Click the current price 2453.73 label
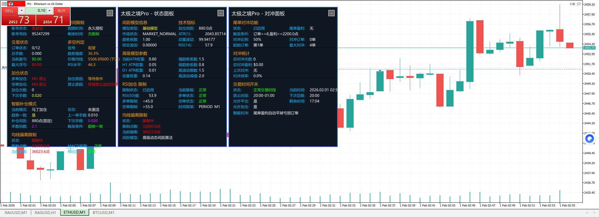Image resolution: width=599 pixels, height=218 pixels. click(589, 48)
